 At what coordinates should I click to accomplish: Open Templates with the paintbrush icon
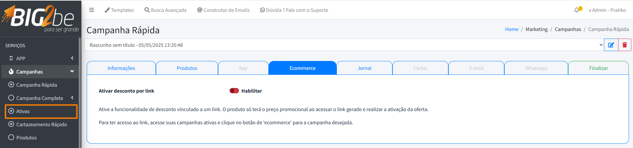[x=119, y=10]
